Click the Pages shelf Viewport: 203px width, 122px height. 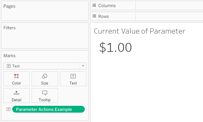[45, 11]
